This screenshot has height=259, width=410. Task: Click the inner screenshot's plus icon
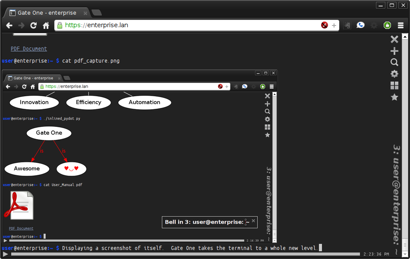(x=267, y=104)
